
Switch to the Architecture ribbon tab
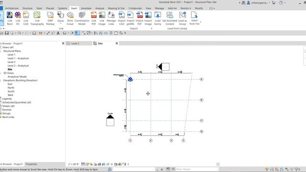pos(11,9)
